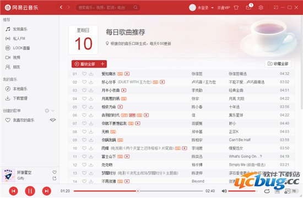Add a new playlist with plus icon
Viewport: 303px width, 198px height.
tap(47, 111)
